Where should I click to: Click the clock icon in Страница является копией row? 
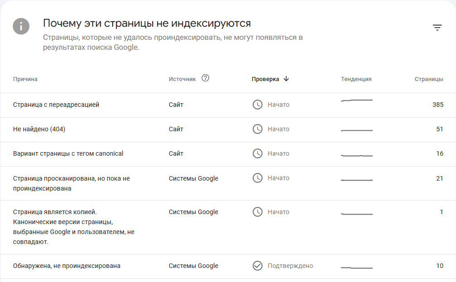257,212
